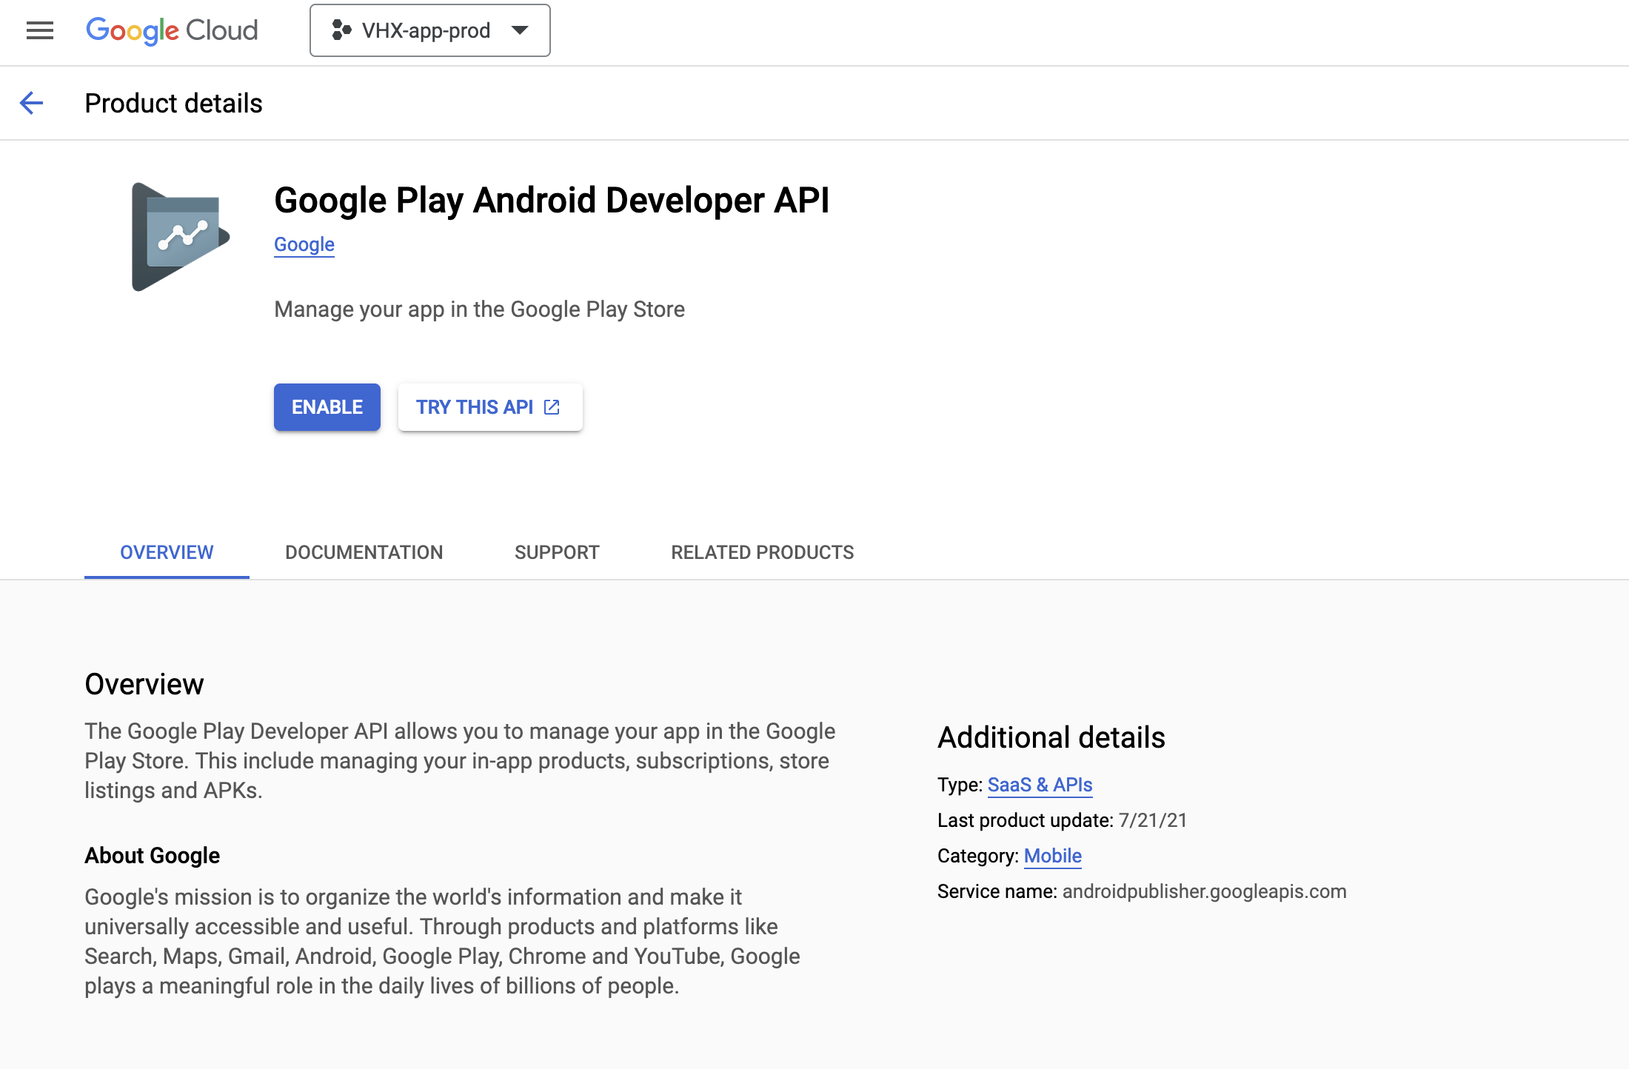Click the Last product update date 7/21/21
Image resolution: width=1629 pixels, height=1069 pixels.
point(1153,820)
